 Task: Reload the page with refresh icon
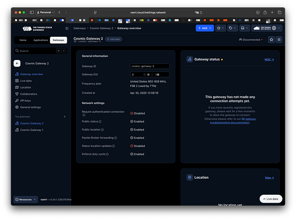[x=201, y=12]
